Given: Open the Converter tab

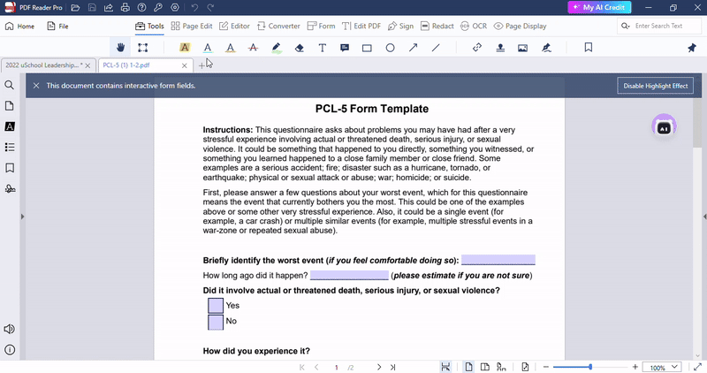Looking at the screenshot, I should click(278, 27).
